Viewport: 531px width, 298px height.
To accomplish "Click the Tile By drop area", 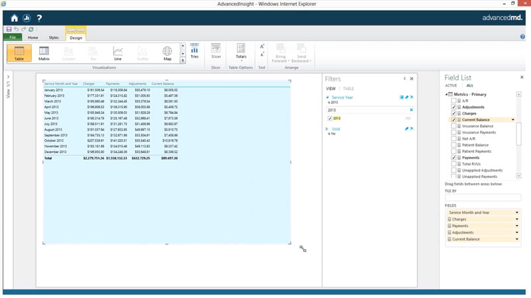I will coord(483,197).
